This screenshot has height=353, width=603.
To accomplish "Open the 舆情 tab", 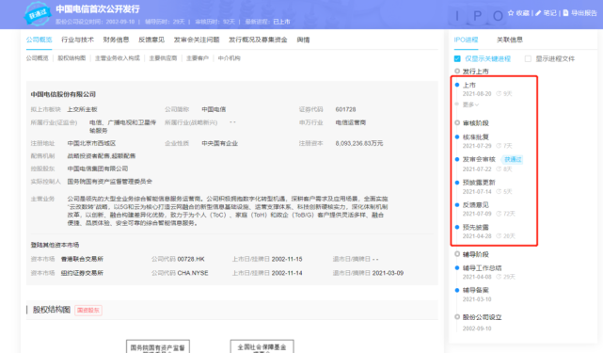I will tap(303, 40).
